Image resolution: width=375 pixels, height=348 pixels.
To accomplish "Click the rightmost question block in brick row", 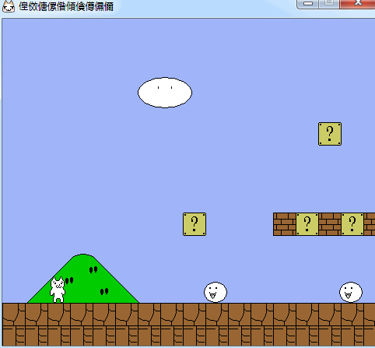I will tap(352, 224).
